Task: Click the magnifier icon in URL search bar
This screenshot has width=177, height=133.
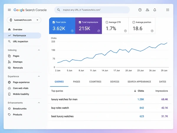Action: point(59,10)
